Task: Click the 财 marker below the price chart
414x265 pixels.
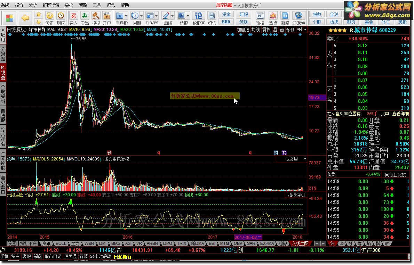Action: (276, 153)
